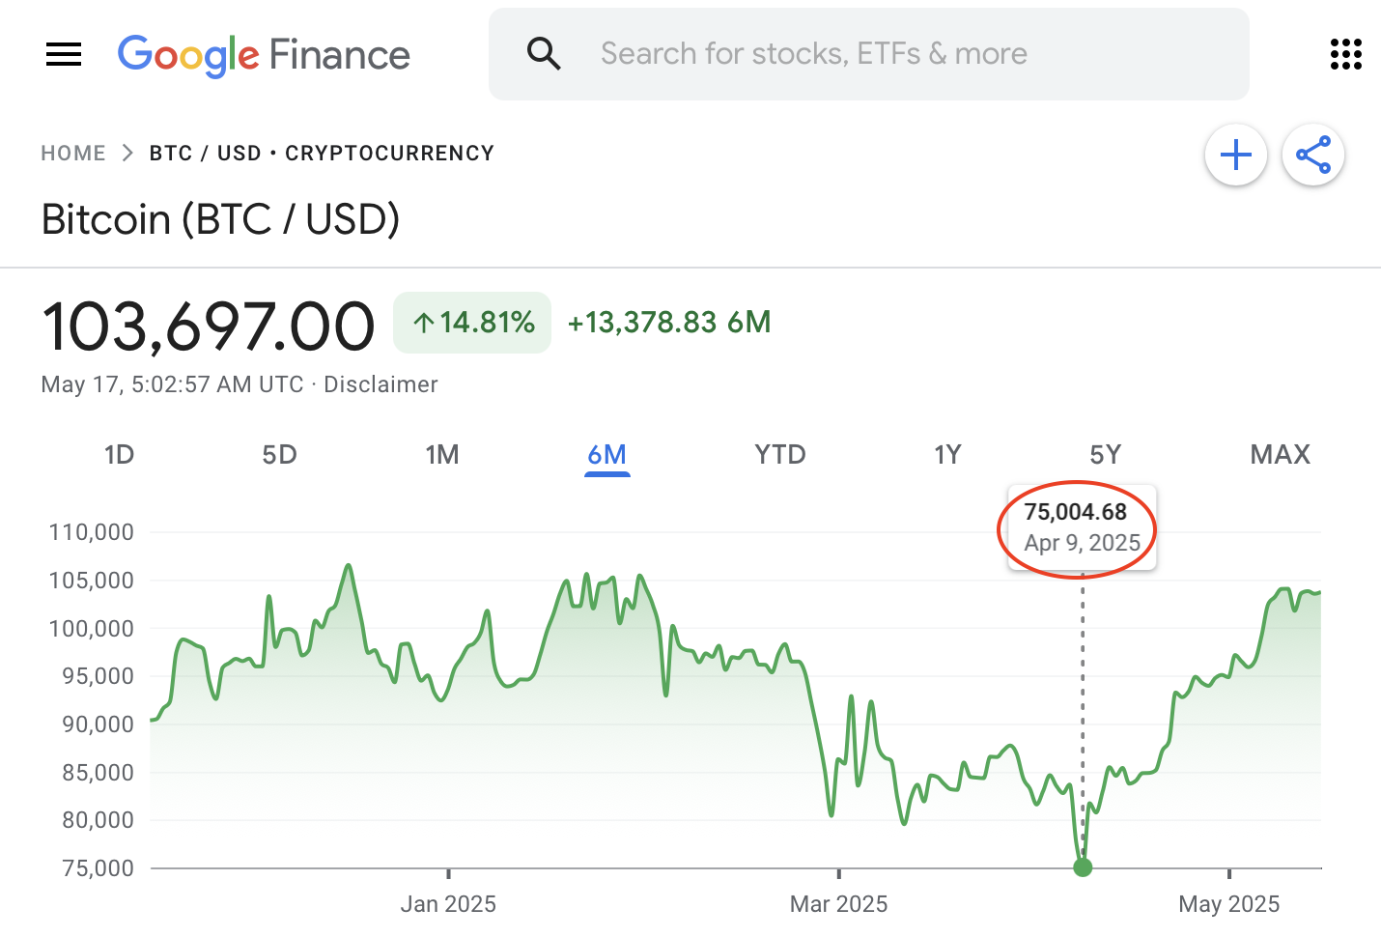
Task: Select the 5Y time range
Action: 1105,455
